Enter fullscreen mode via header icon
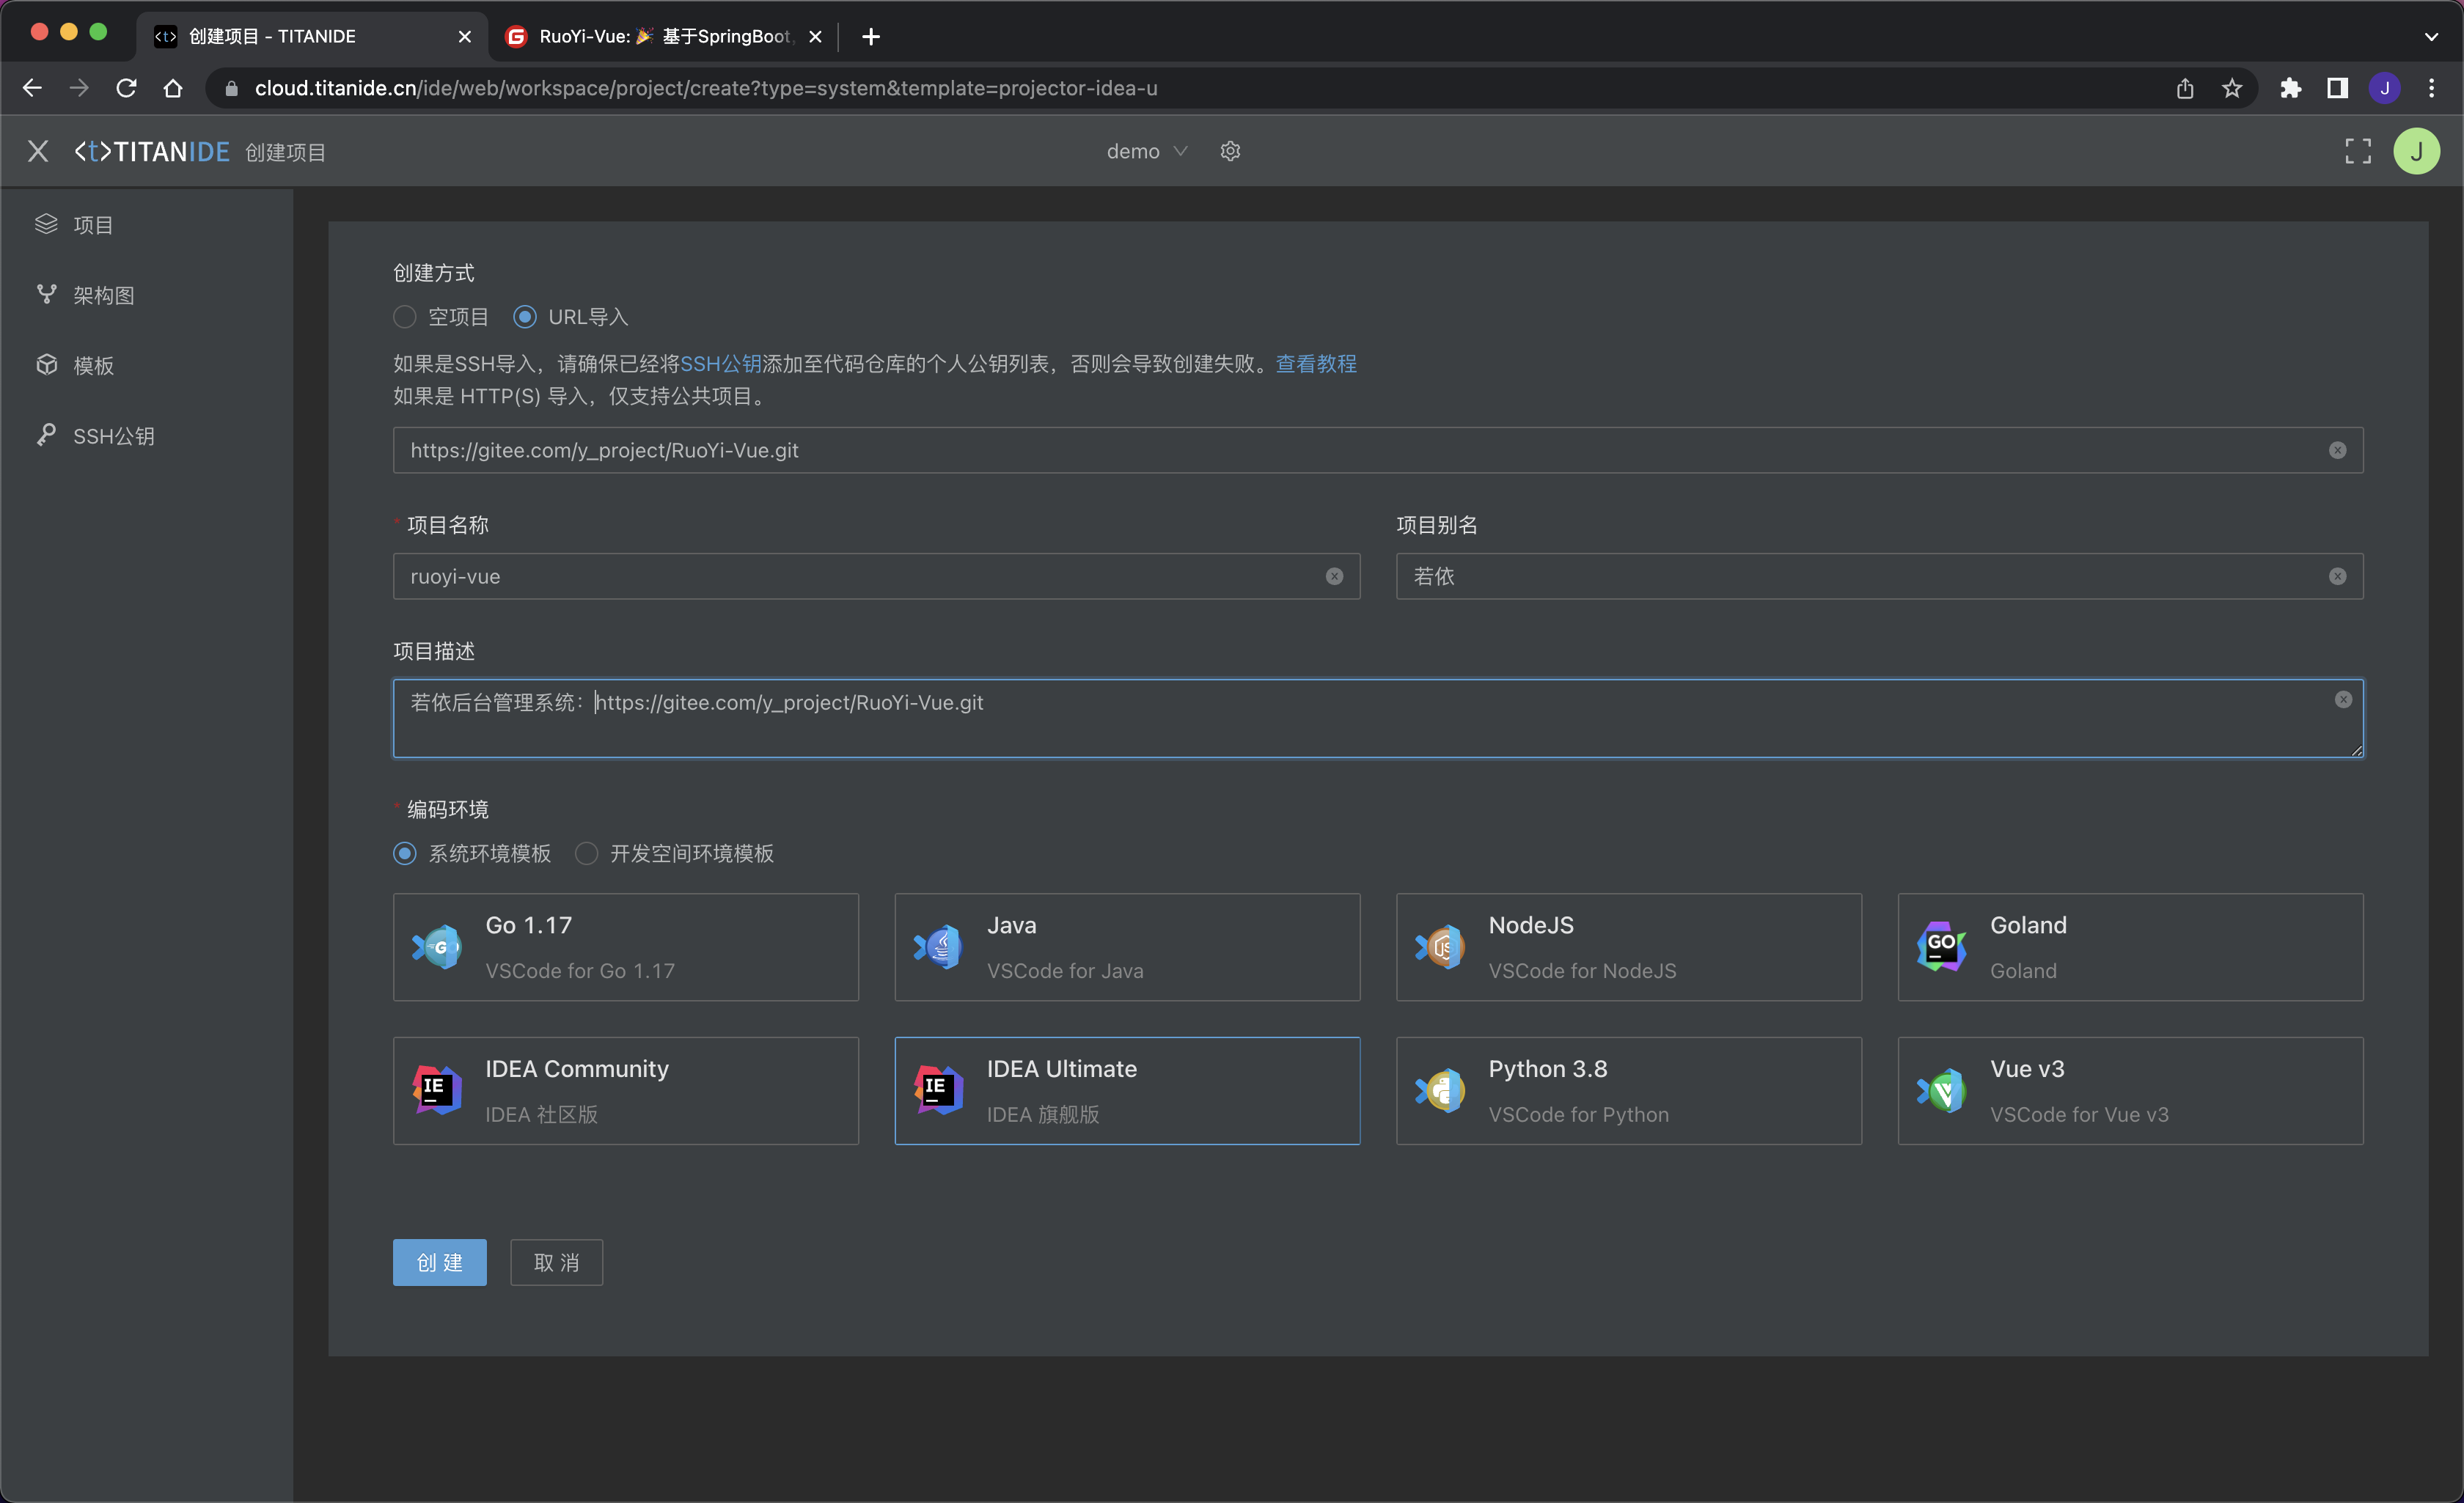This screenshot has width=2464, height=1503. 2357,151
